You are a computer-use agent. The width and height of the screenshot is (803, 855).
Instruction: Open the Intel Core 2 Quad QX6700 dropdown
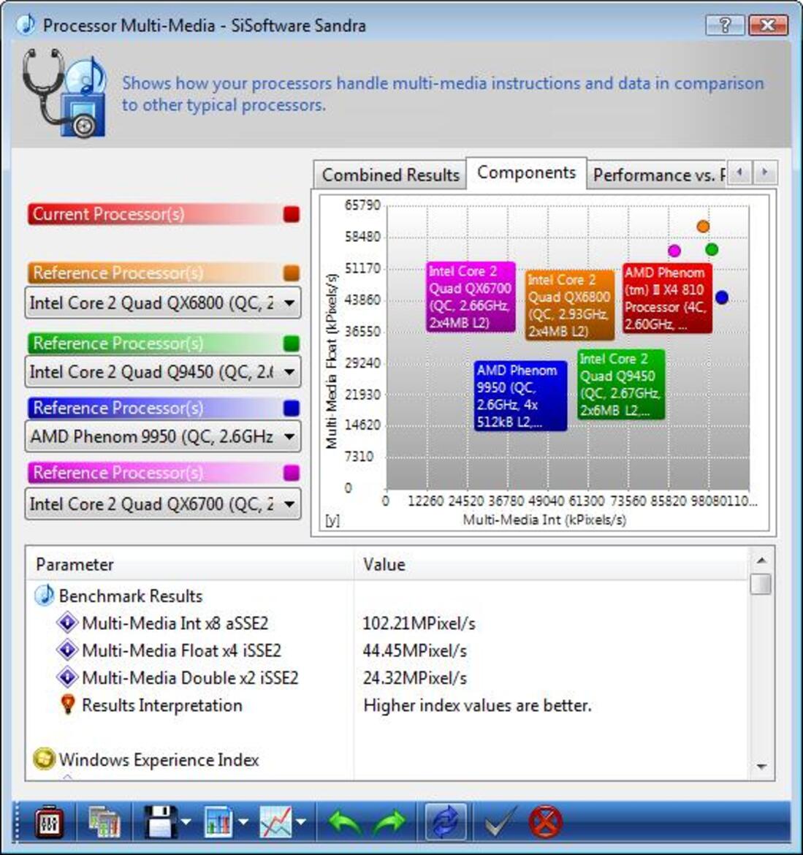(162, 503)
